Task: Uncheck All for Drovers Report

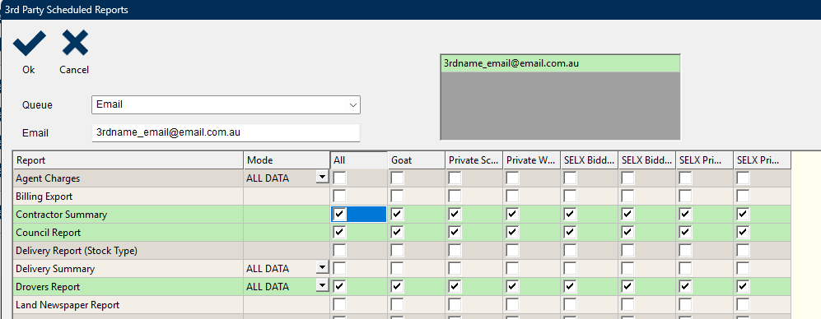Action: coord(340,287)
